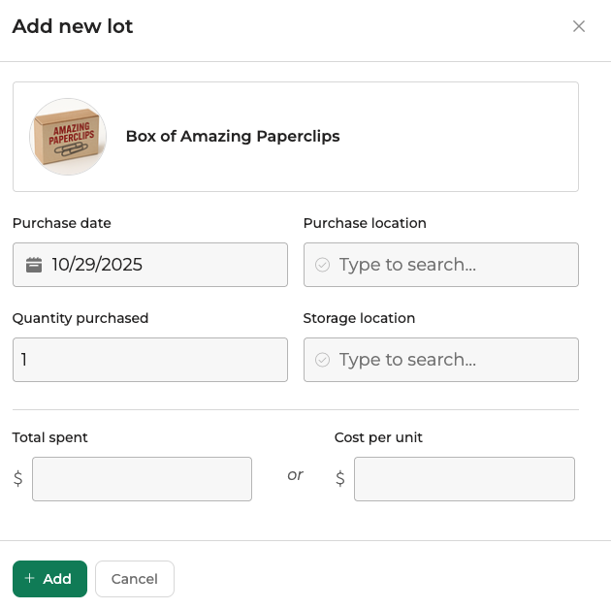This screenshot has width=611, height=609.
Task: Click the Quantity purchased label
Action: click(x=80, y=318)
